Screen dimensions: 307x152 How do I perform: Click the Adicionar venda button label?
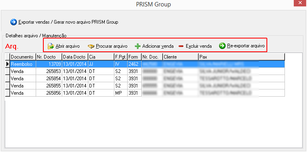[x=158, y=47]
